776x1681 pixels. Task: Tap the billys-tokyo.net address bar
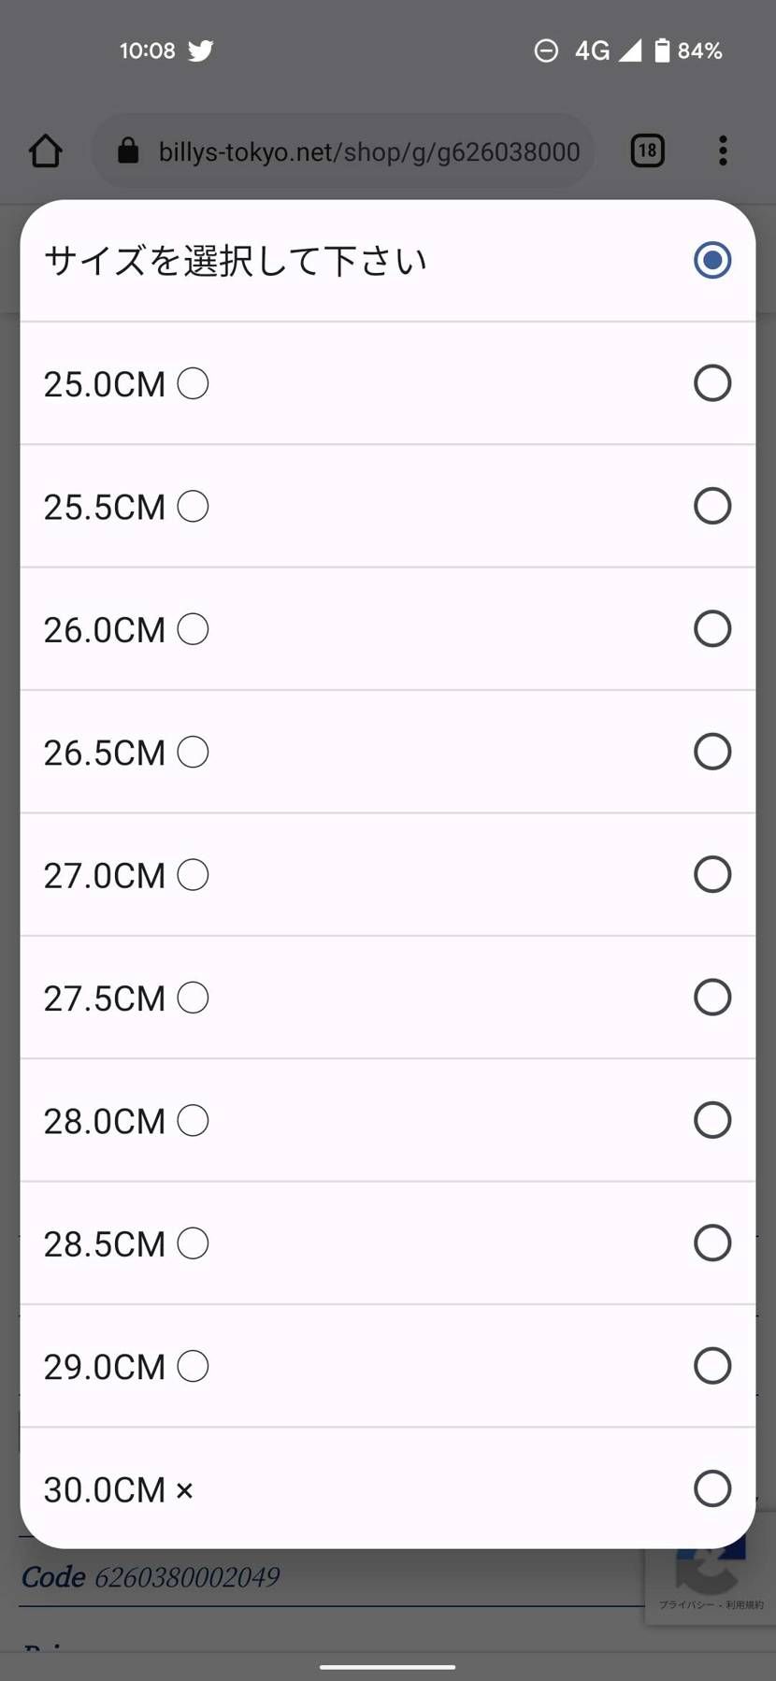pyautogui.click(x=343, y=151)
